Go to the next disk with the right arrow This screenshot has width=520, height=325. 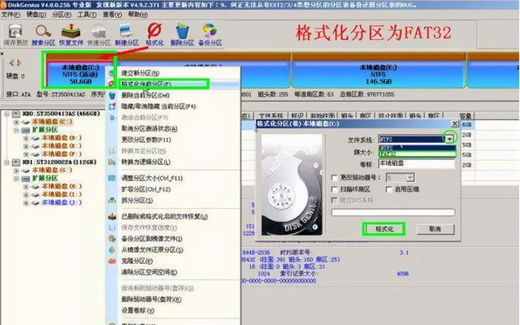19,63
